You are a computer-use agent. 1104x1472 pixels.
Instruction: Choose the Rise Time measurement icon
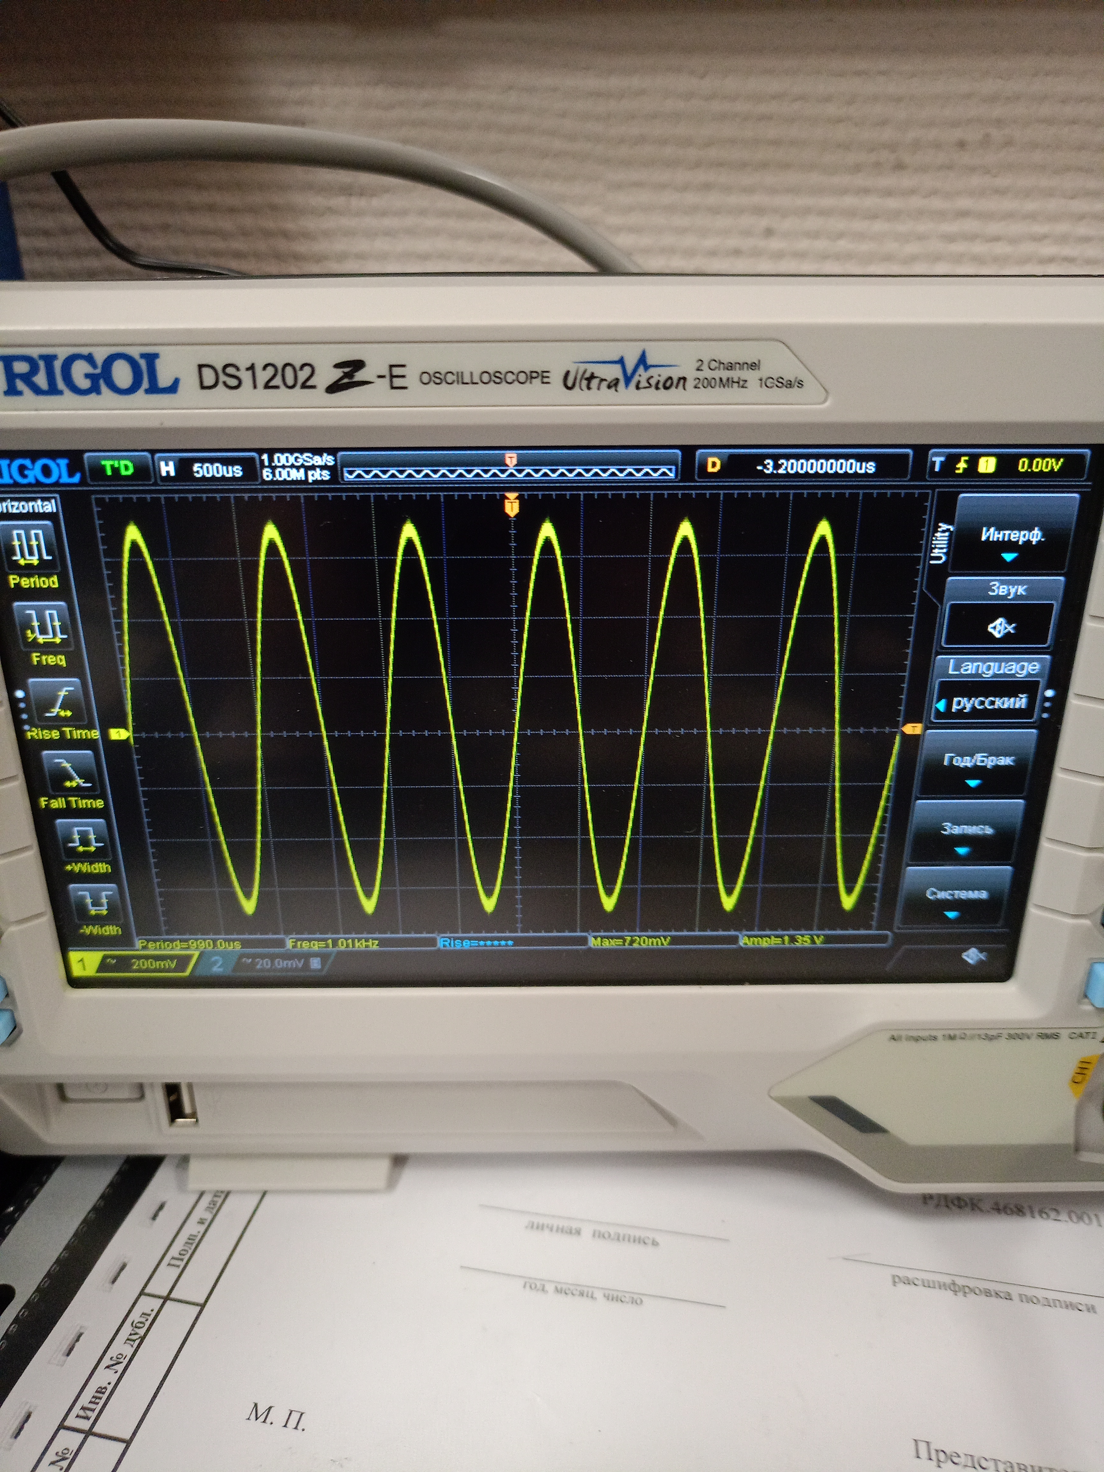tap(60, 701)
